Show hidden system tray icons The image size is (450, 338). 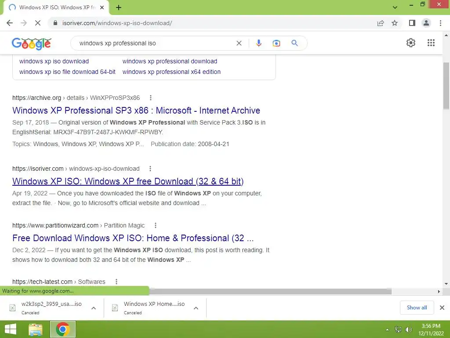[x=388, y=330]
